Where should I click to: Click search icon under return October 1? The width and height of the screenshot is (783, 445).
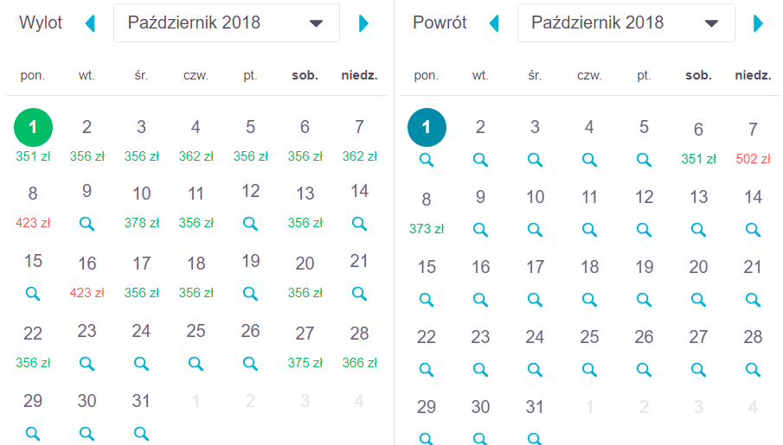[x=426, y=160]
